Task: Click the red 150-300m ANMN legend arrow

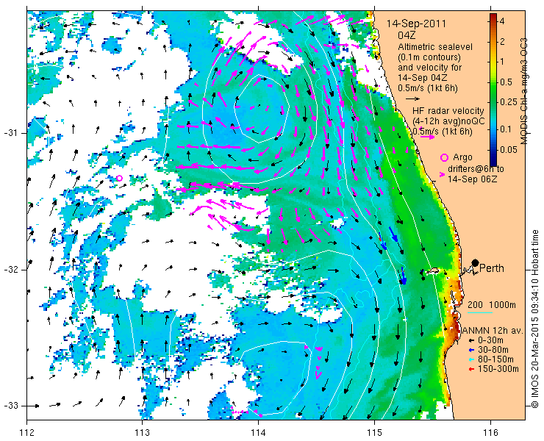Action: click(x=471, y=369)
